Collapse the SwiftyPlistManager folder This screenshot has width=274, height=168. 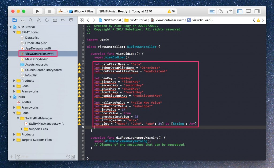pyautogui.click(x=18, y=118)
